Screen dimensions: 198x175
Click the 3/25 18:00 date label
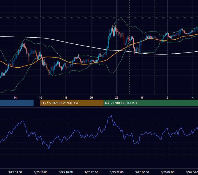click(66, 172)
